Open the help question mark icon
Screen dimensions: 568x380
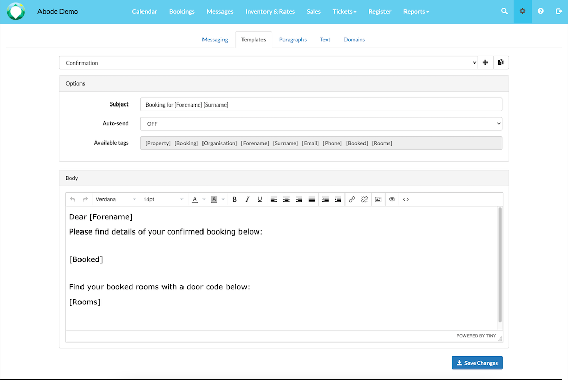pyautogui.click(x=540, y=11)
